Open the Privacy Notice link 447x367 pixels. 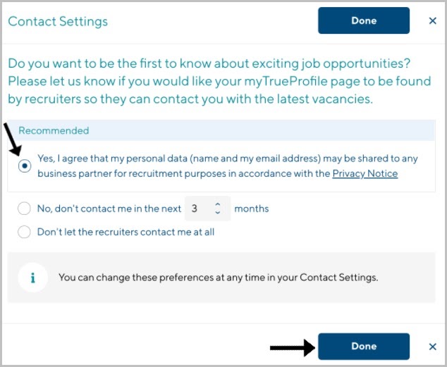click(x=365, y=173)
